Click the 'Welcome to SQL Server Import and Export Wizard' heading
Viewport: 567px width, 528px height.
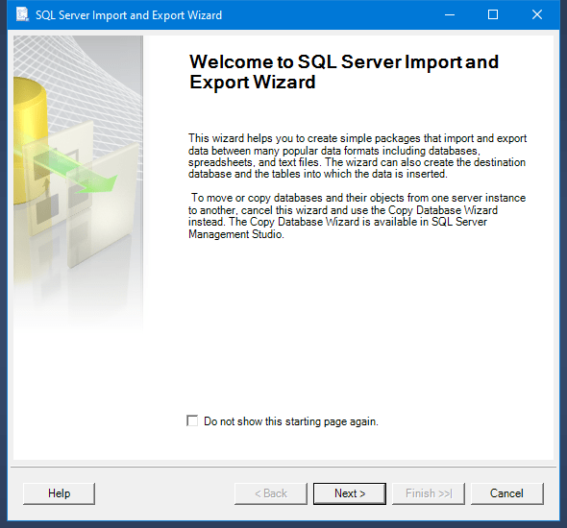[x=344, y=71]
